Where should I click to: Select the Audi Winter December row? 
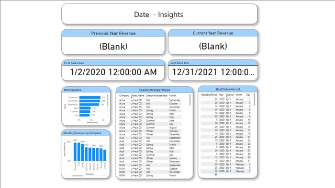pos(150,161)
